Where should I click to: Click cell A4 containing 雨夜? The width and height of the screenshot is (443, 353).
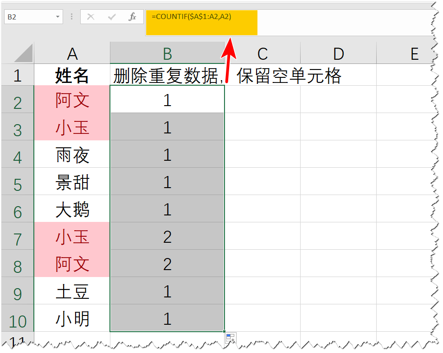click(72, 154)
